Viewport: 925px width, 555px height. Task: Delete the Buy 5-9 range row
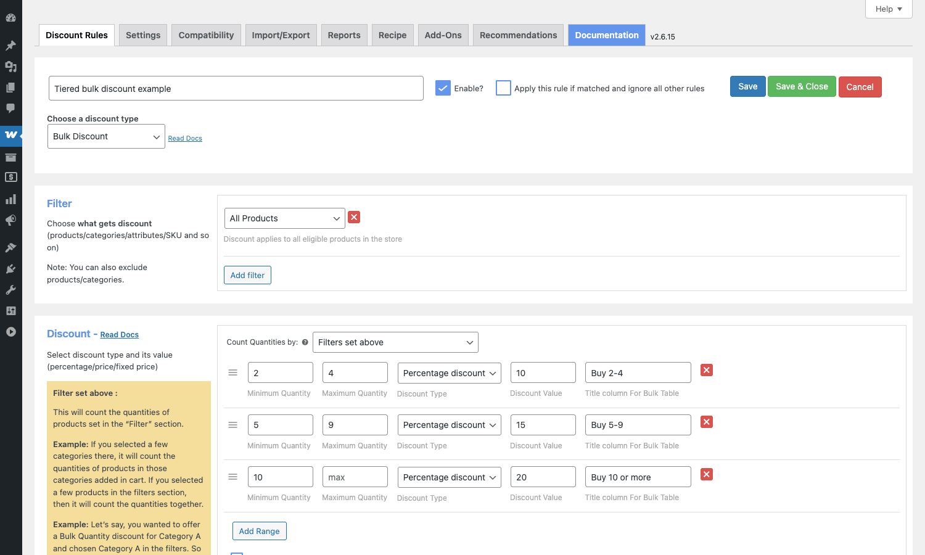point(707,422)
